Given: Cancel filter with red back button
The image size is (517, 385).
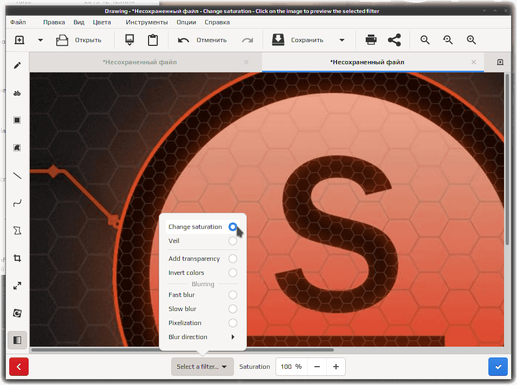Looking at the screenshot, I should click(x=19, y=367).
